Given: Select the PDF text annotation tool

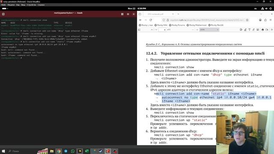Looking at the screenshot, I should (x=249, y=30).
